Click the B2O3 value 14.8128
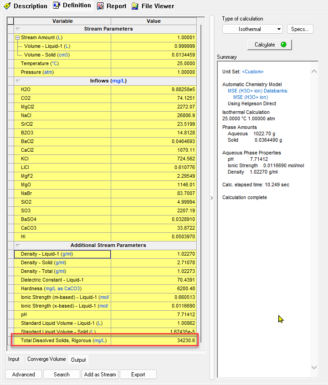 154,133
